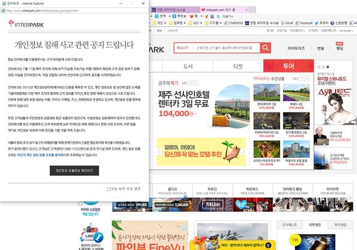Click the popup window address bar
Screen dimensions: 357x250
(x=74, y=10)
